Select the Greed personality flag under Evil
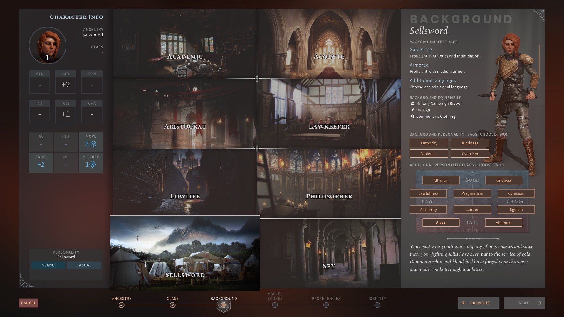Image resolution: width=564 pixels, height=317 pixels. (441, 222)
